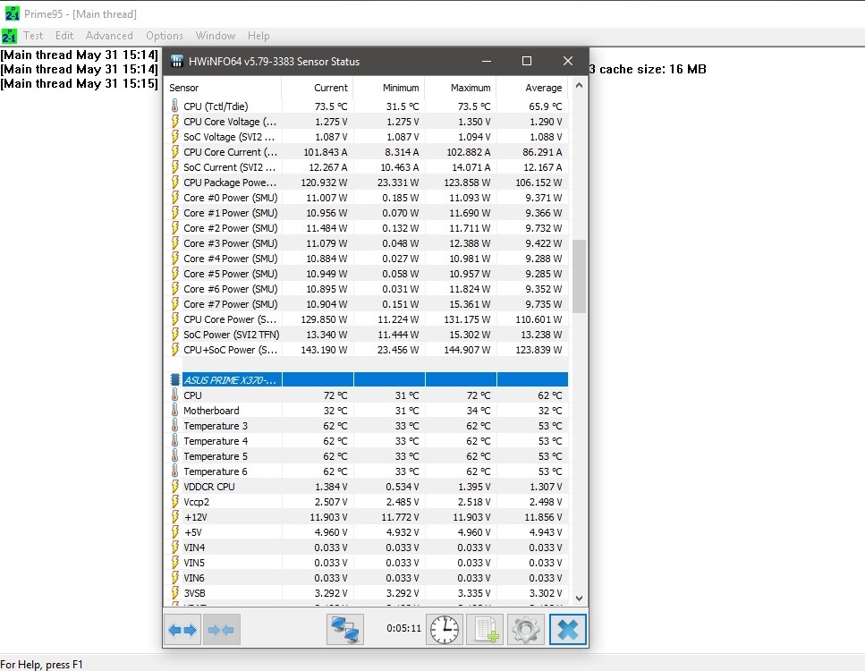Select the +5V sensor row
Image resolution: width=865 pixels, height=671 pixels.
point(366,532)
